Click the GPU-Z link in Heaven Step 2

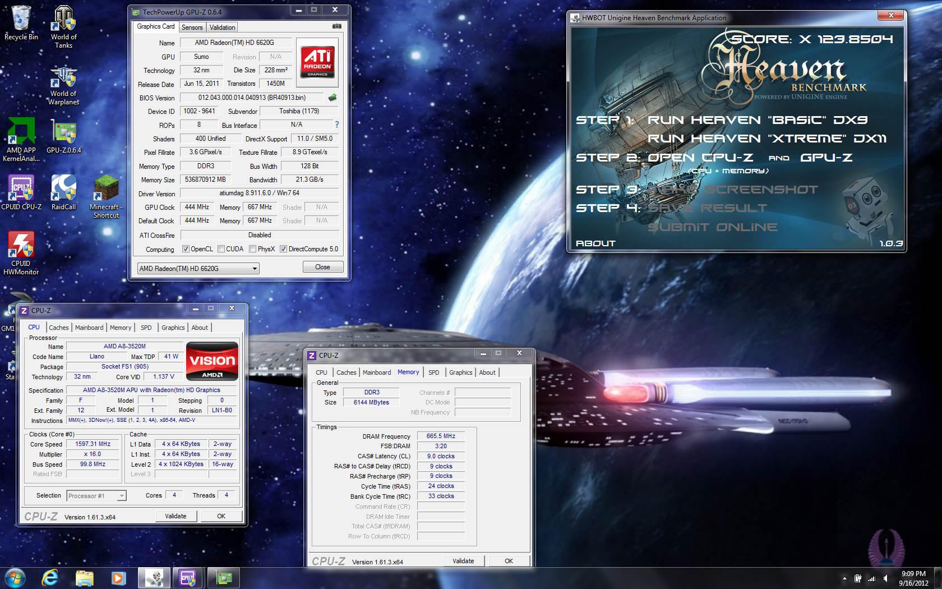[826, 158]
